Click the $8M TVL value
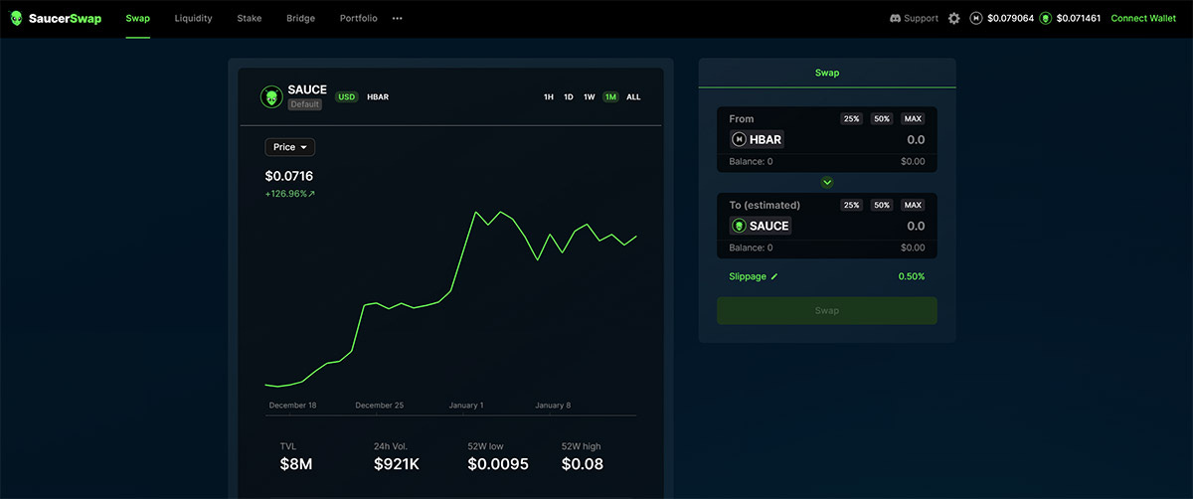 296,464
